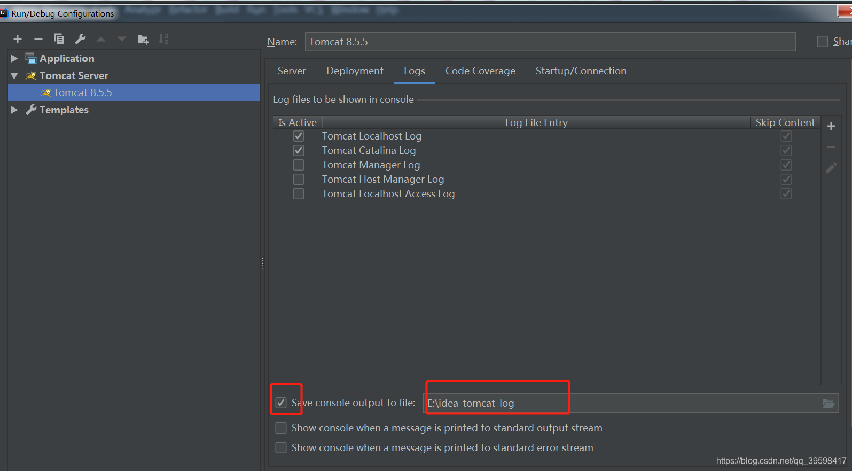The width and height of the screenshot is (852, 471).
Task: Sort configurations alphabetically
Action: pyautogui.click(x=163, y=39)
